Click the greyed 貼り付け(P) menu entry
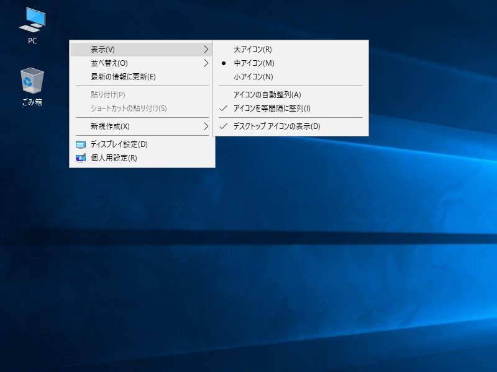 click(141, 95)
